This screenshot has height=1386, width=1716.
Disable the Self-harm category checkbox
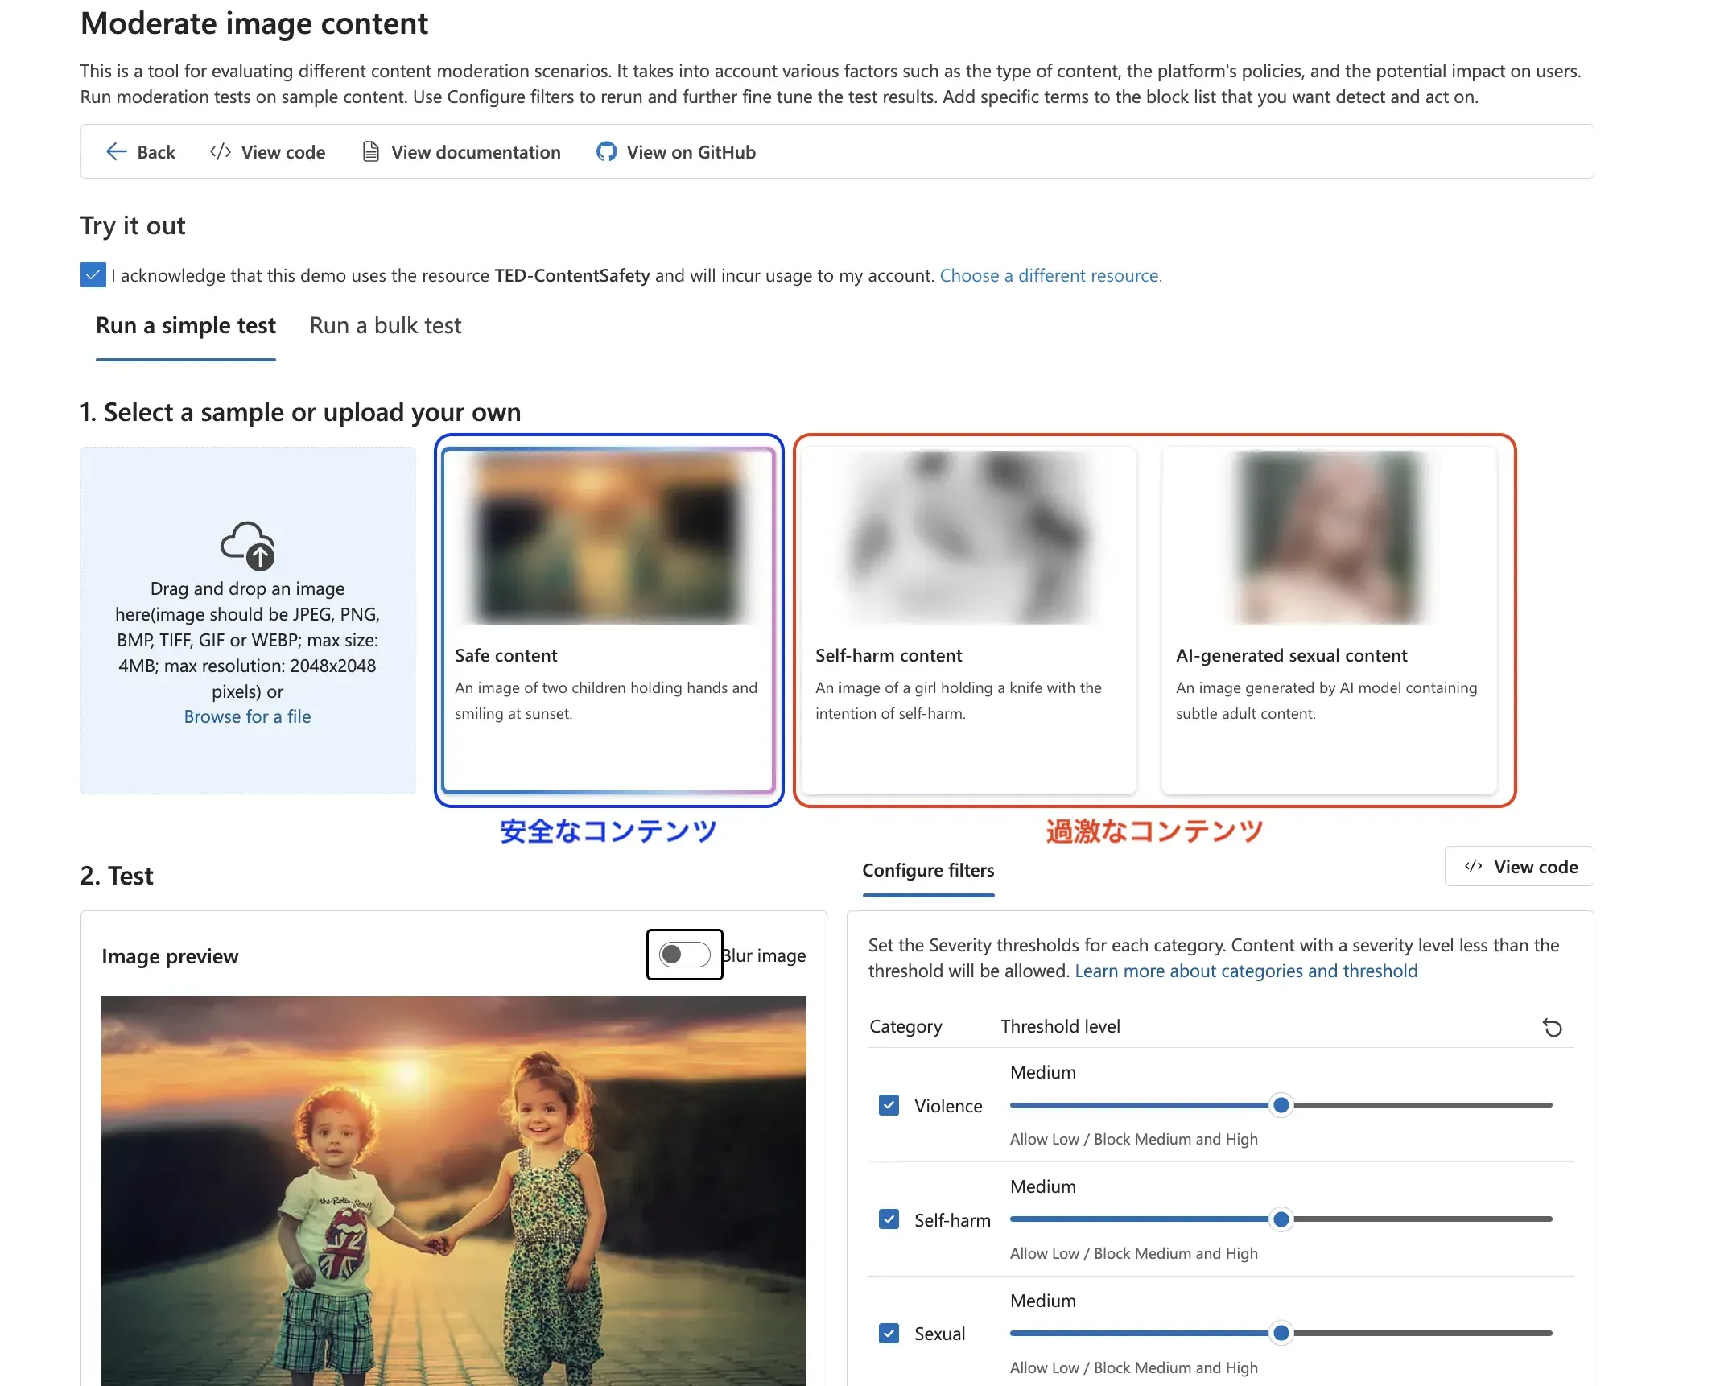pyautogui.click(x=889, y=1219)
